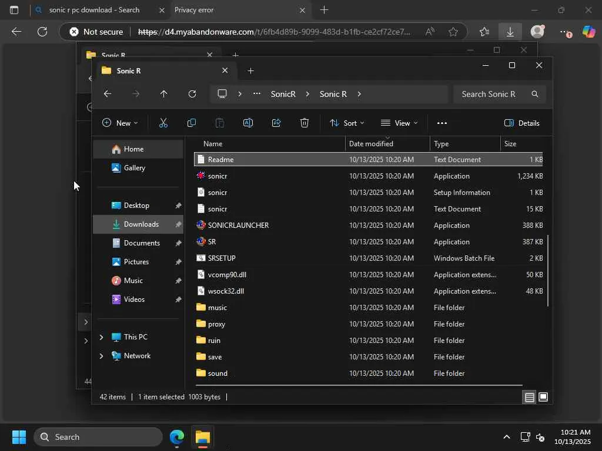The width and height of the screenshot is (602, 451).
Task: Click the Rename icon in toolbar
Action: (x=248, y=123)
